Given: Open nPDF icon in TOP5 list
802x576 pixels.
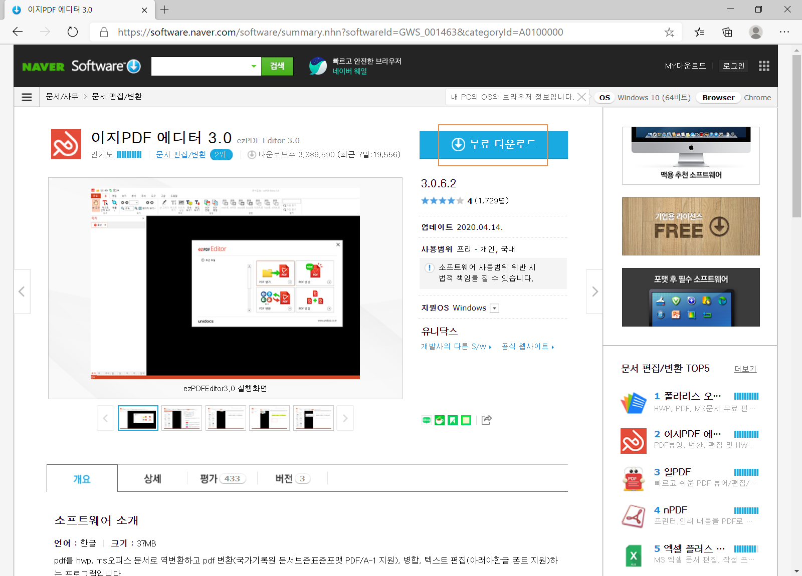Looking at the screenshot, I should (x=634, y=516).
